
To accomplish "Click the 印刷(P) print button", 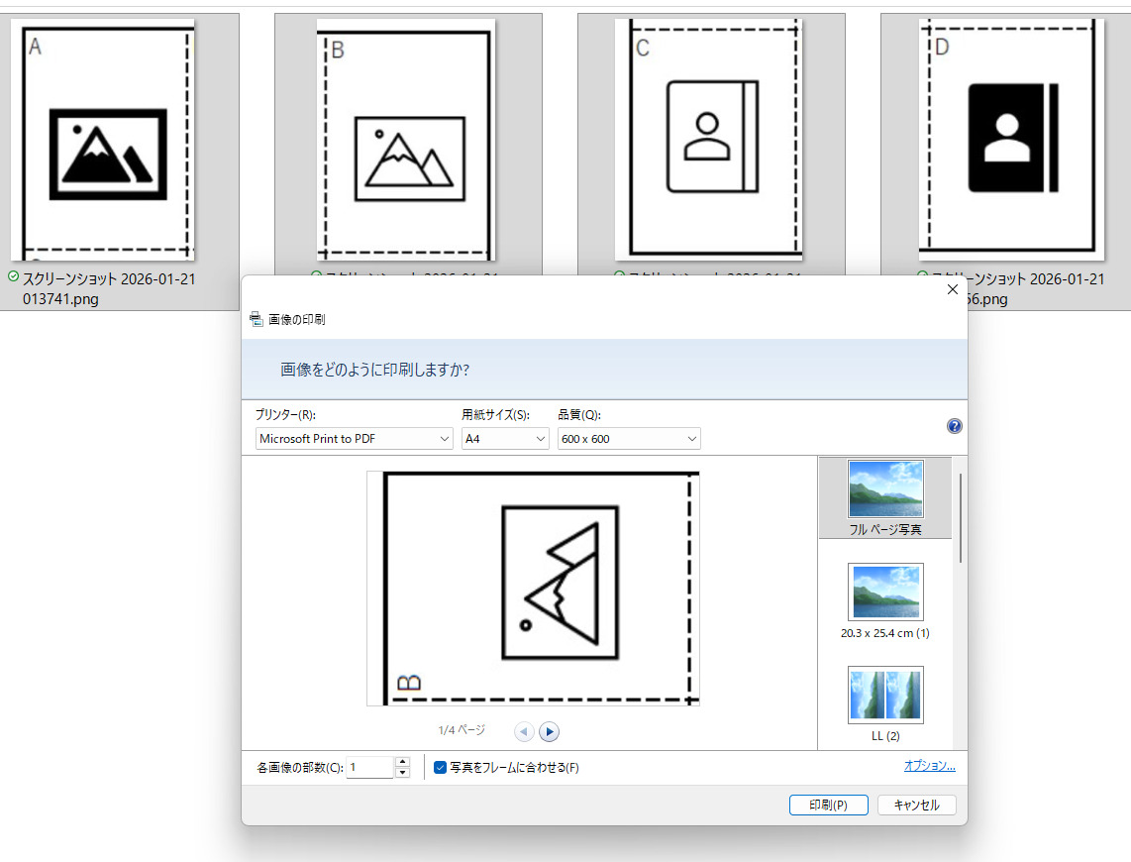I will pos(828,805).
